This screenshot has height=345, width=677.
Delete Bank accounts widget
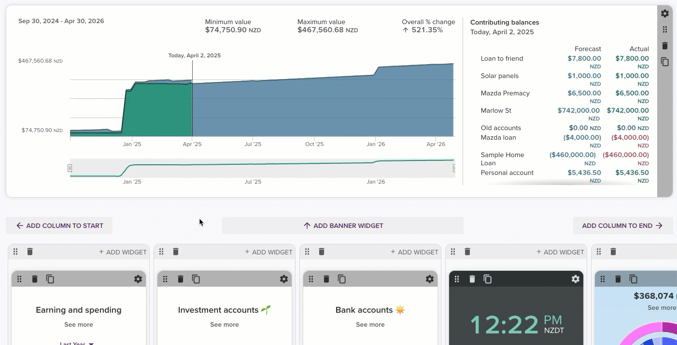tap(326, 279)
